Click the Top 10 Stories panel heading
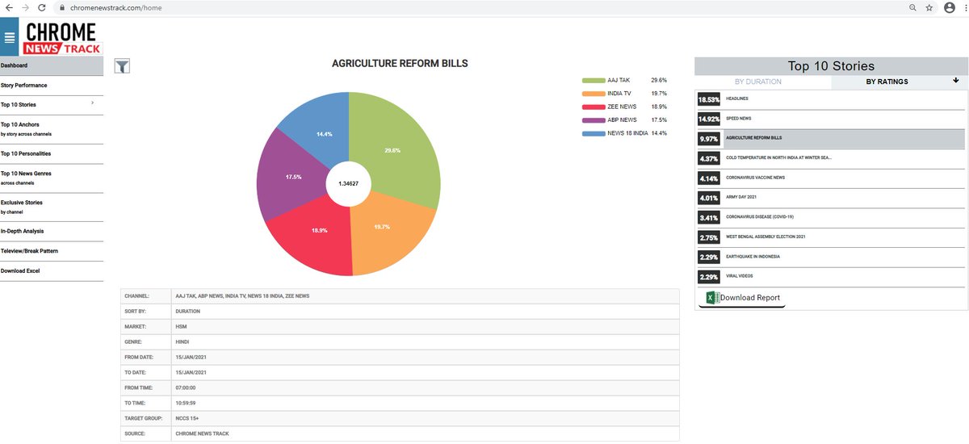 [x=831, y=66]
